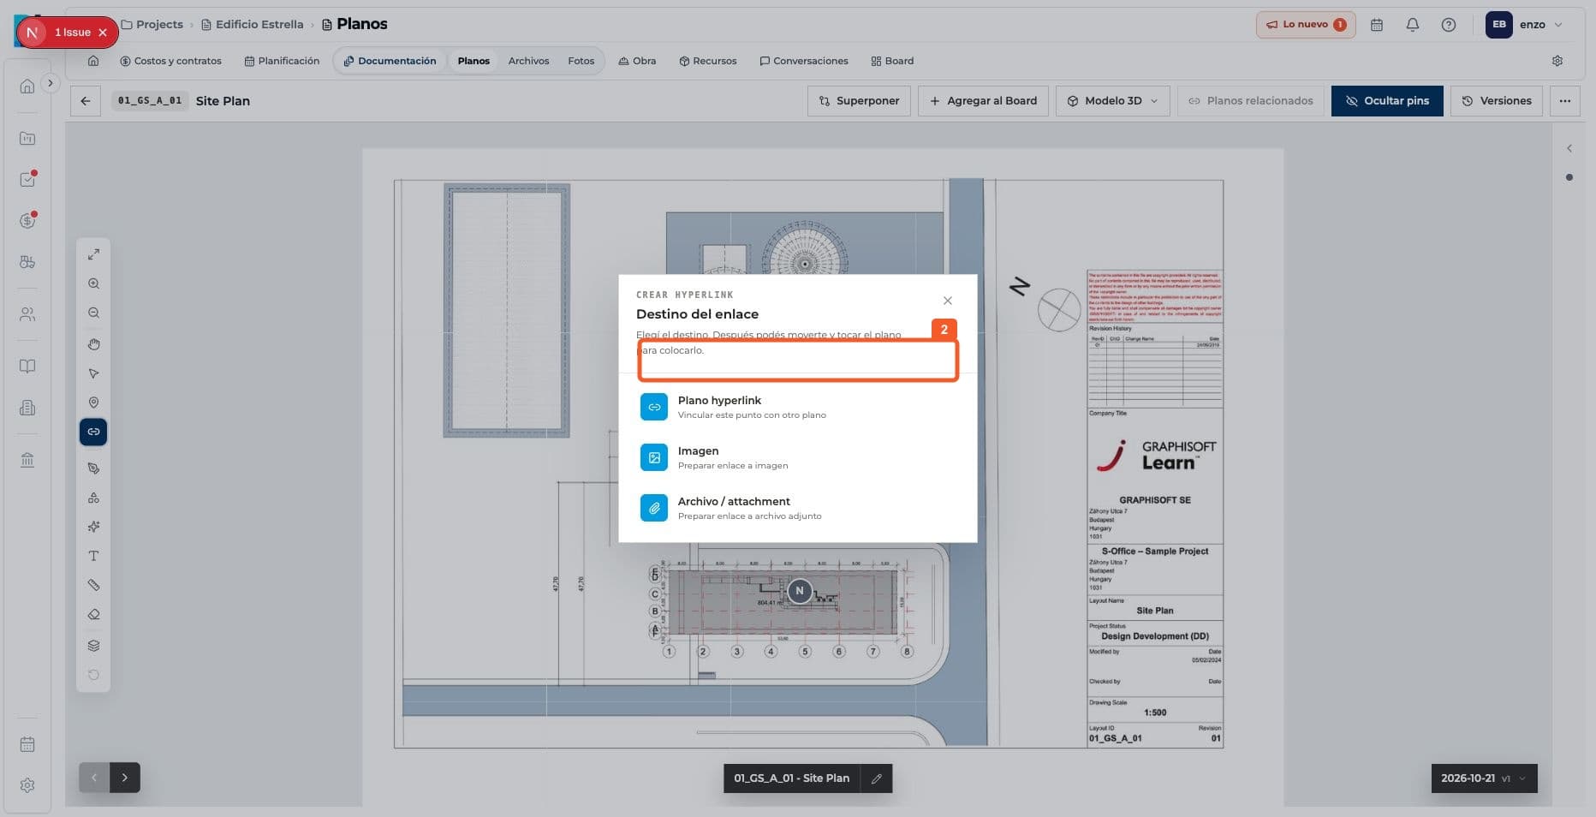Screen dimensions: 1596x817
Task: Click Edificio Estrella breadcrumb
Action: 252,24
